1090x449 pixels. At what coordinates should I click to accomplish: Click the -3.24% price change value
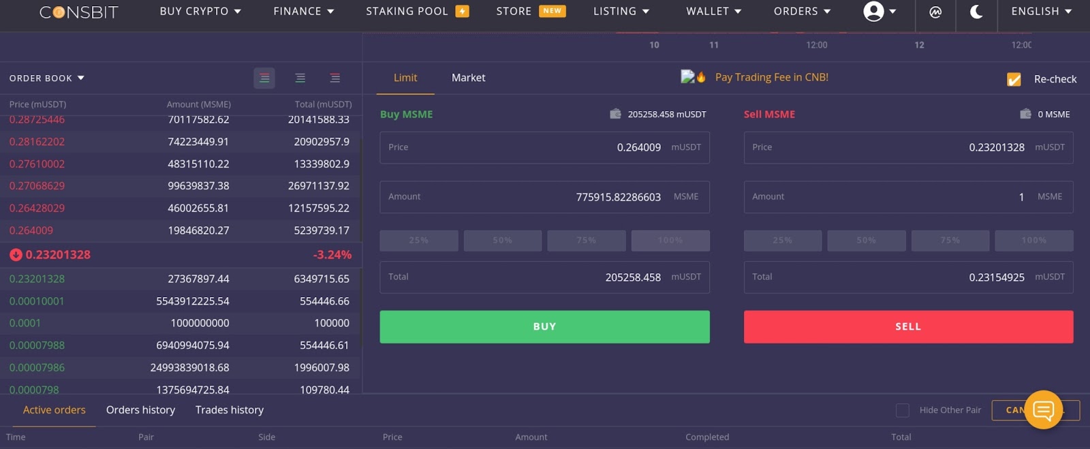tap(332, 255)
